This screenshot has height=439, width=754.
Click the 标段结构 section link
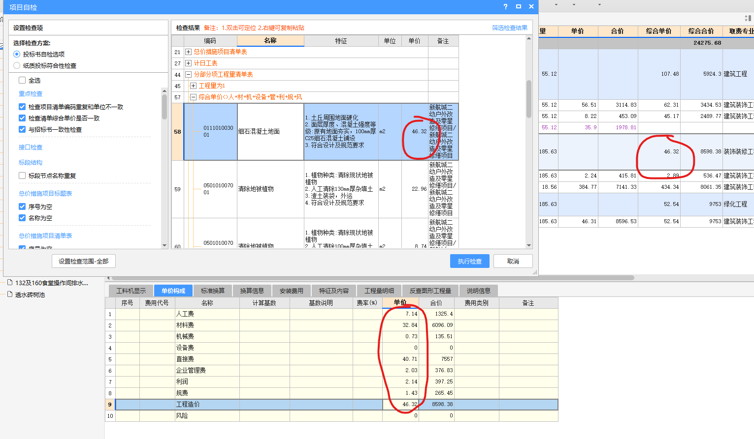click(31, 162)
